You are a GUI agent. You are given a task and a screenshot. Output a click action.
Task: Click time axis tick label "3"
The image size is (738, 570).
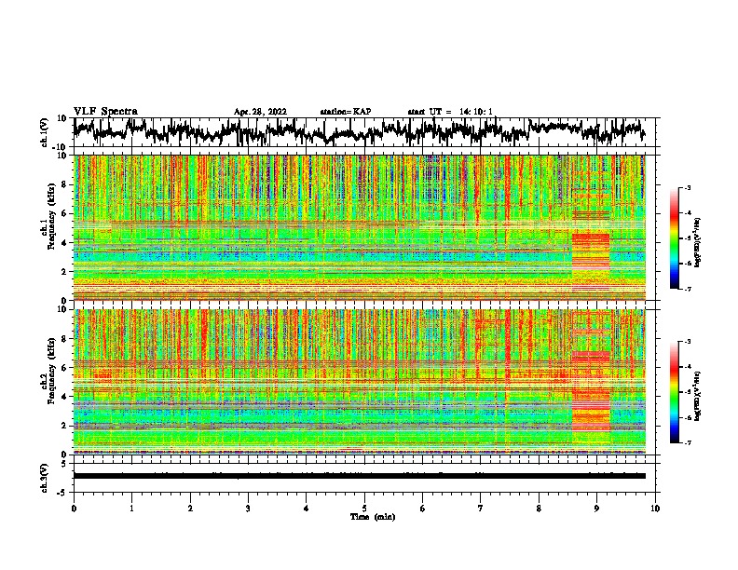click(248, 509)
